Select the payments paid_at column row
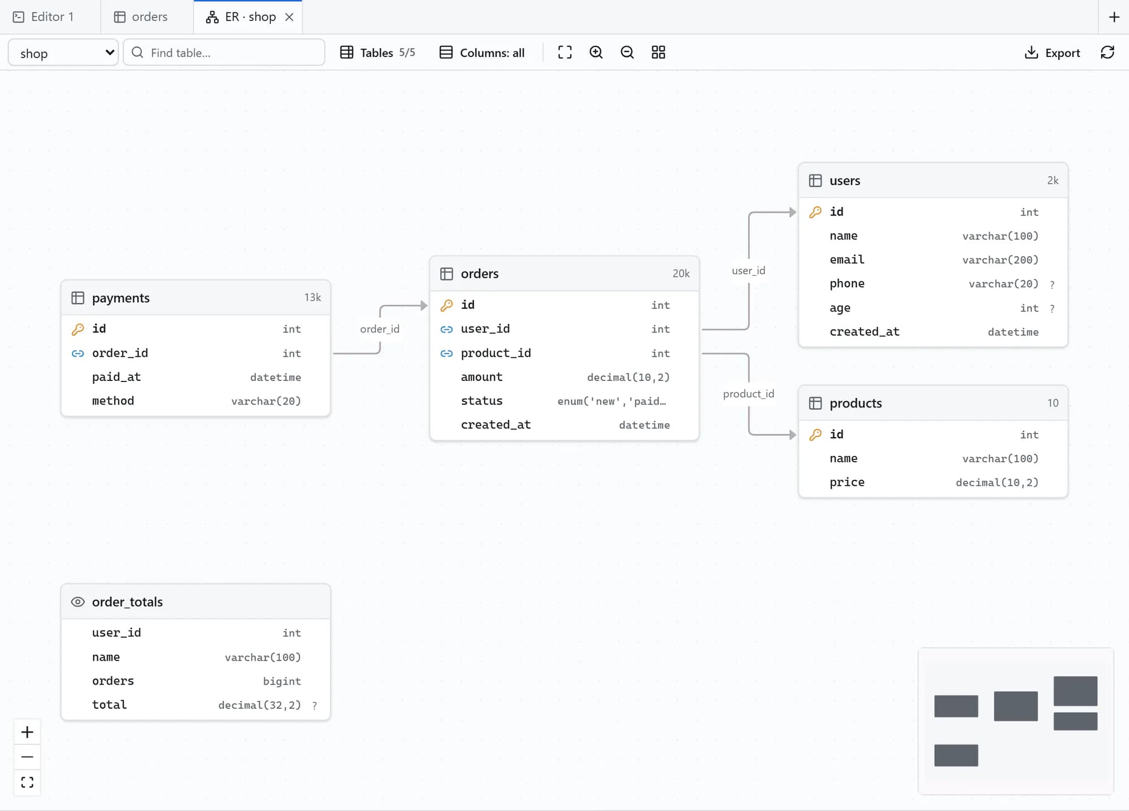 (196, 377)
